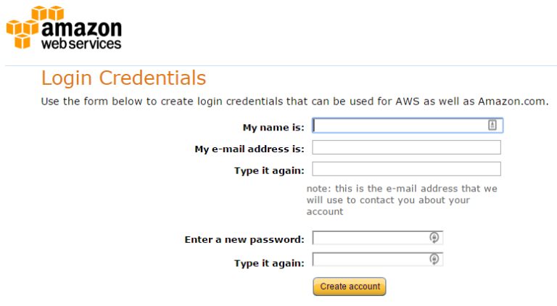Click the "Enter a new password:" label
Image resolution: width=557 pixels, height=306 pixels.
(x=244, y=240)
